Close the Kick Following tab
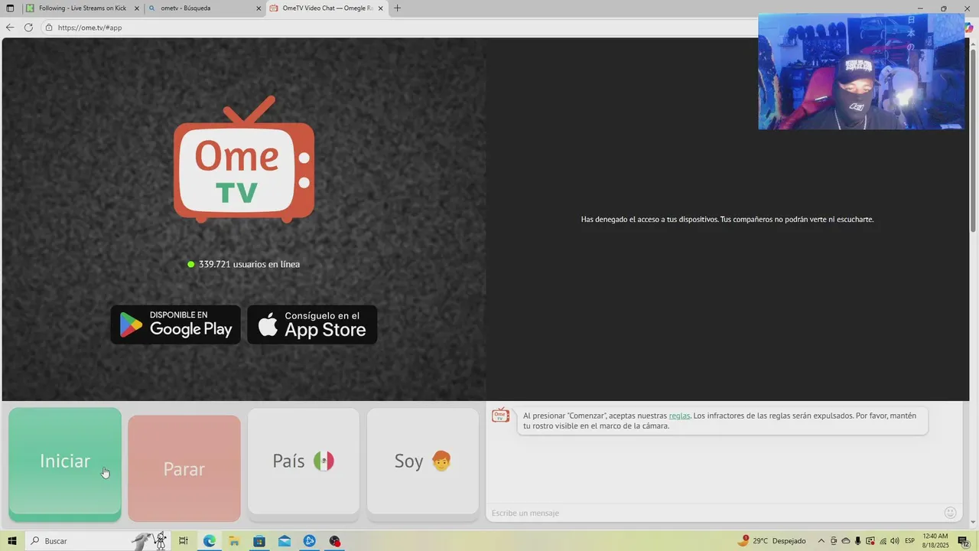 (136, 8)
